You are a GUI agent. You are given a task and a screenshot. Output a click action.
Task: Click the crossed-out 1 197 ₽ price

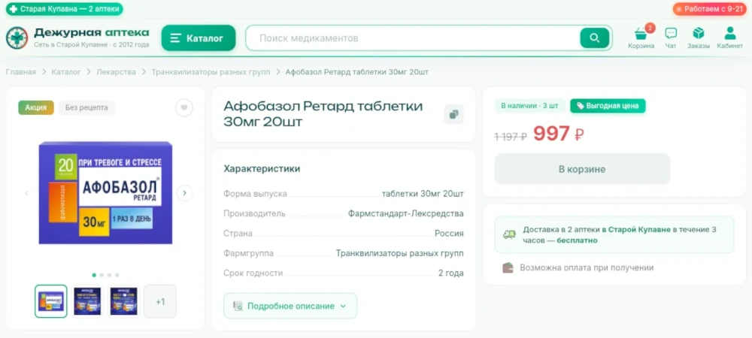click(511, 137)
